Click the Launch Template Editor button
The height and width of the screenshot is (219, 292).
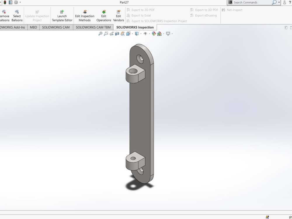(x=62, y=15)
